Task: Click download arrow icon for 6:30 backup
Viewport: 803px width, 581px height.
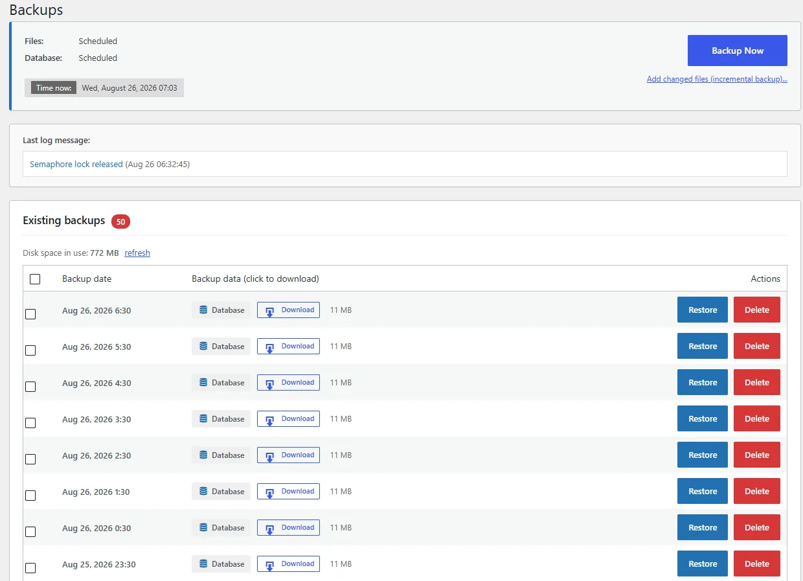Action: 270,312
